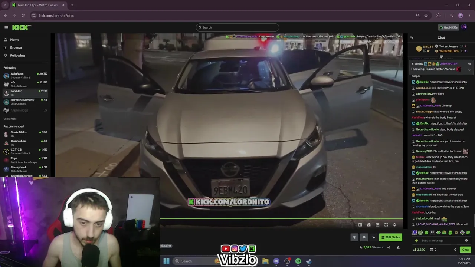Click the green Chat send button
This screenshot has height=267, width=475.
465,250
